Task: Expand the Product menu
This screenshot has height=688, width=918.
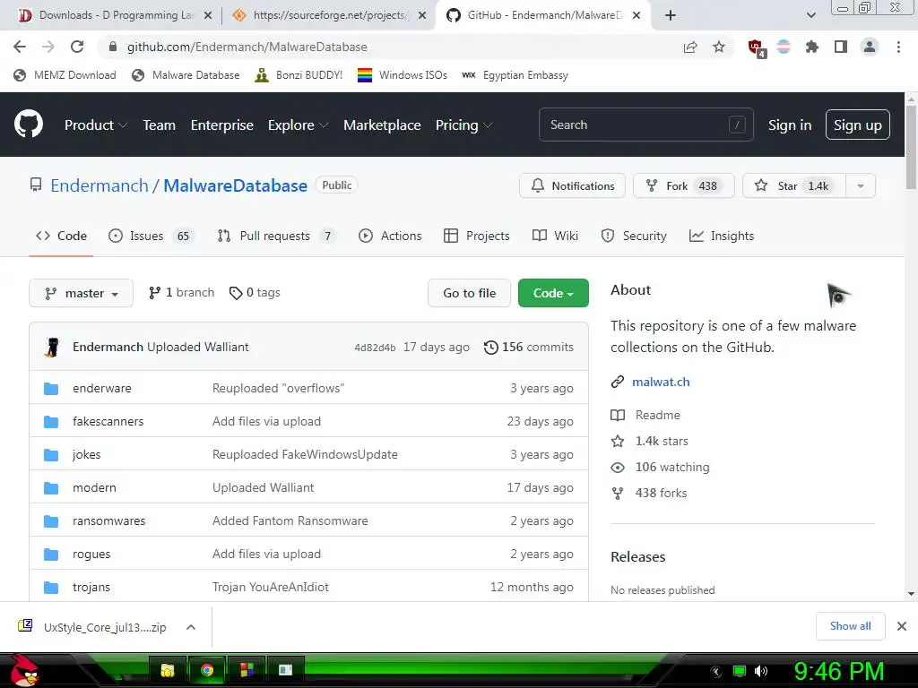Action: 96,125
